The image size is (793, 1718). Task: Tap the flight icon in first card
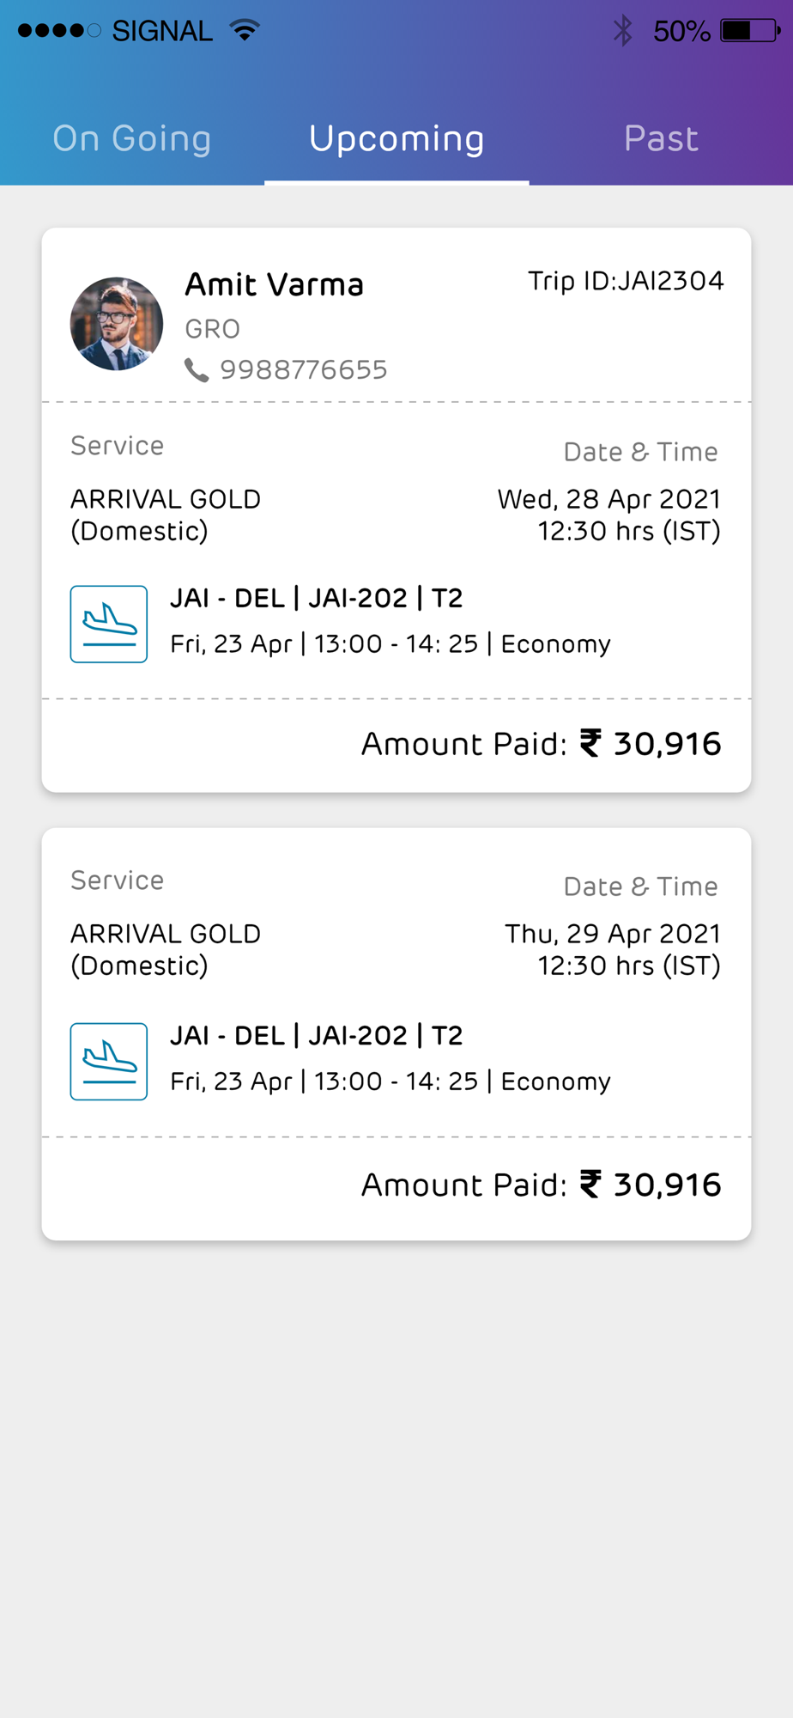109,624
